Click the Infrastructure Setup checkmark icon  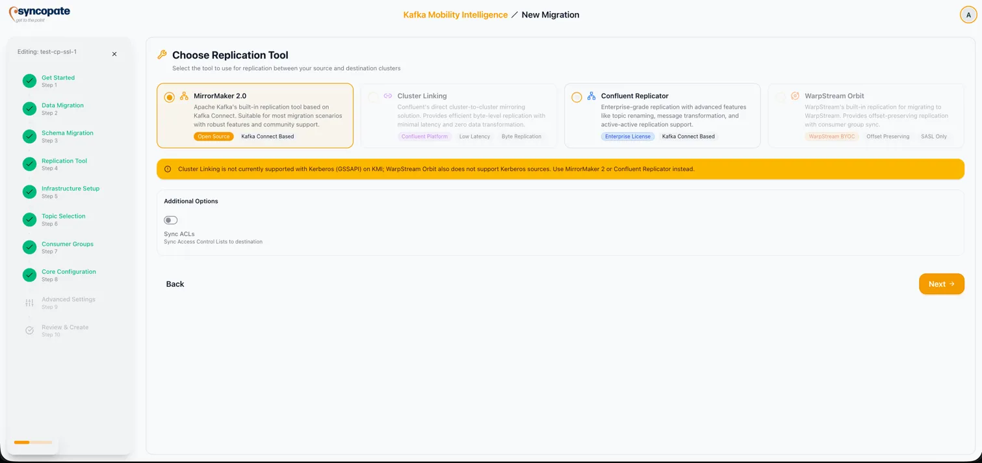tap(29, 192)
